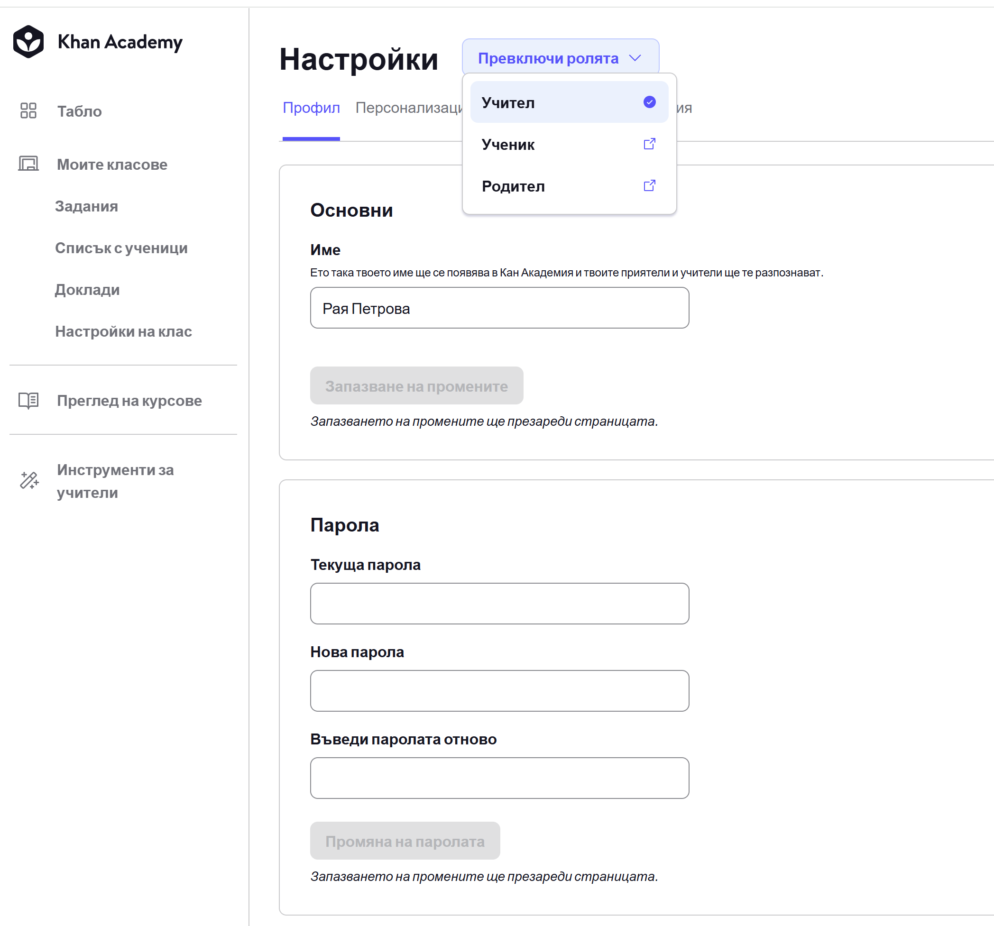Click the Въведи паролата отново field

click(x=499, y=778)
